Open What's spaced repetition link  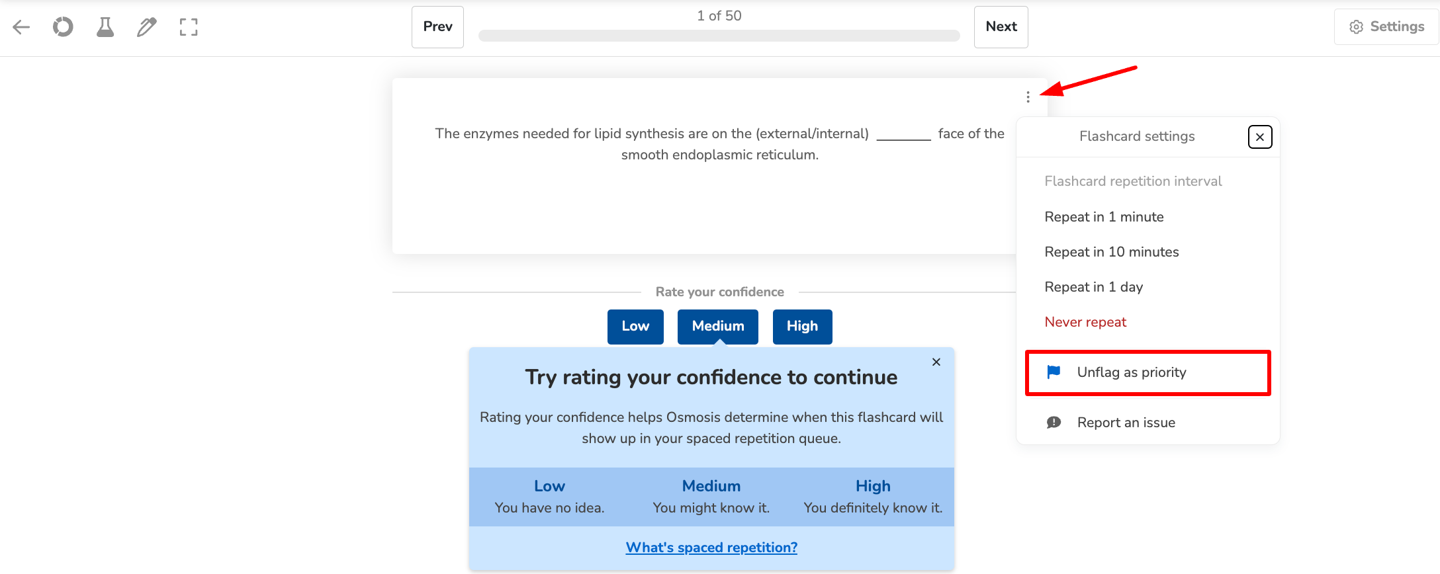pos(711,548)
